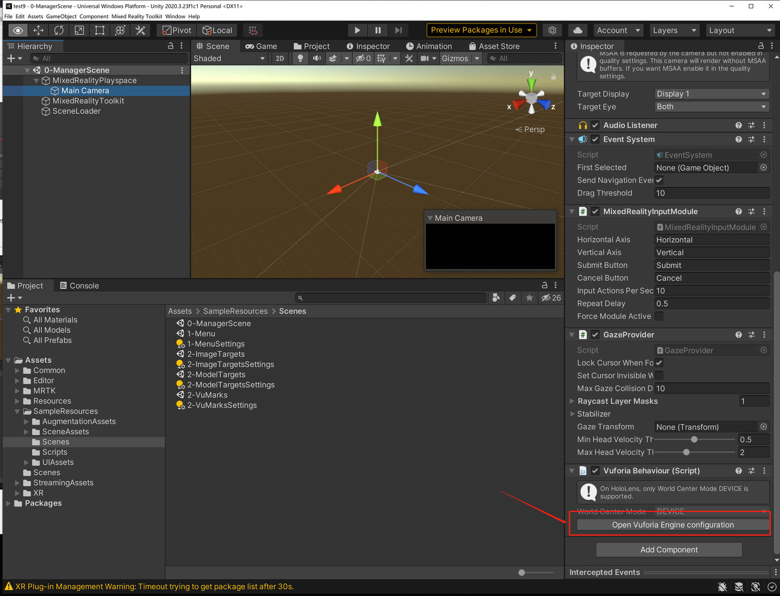Adjust Min Head Velocity slider
780x596 pixels.
point(694,439)
